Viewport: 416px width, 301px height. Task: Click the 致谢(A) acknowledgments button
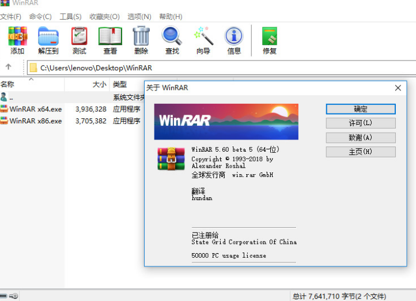point(360,137)
